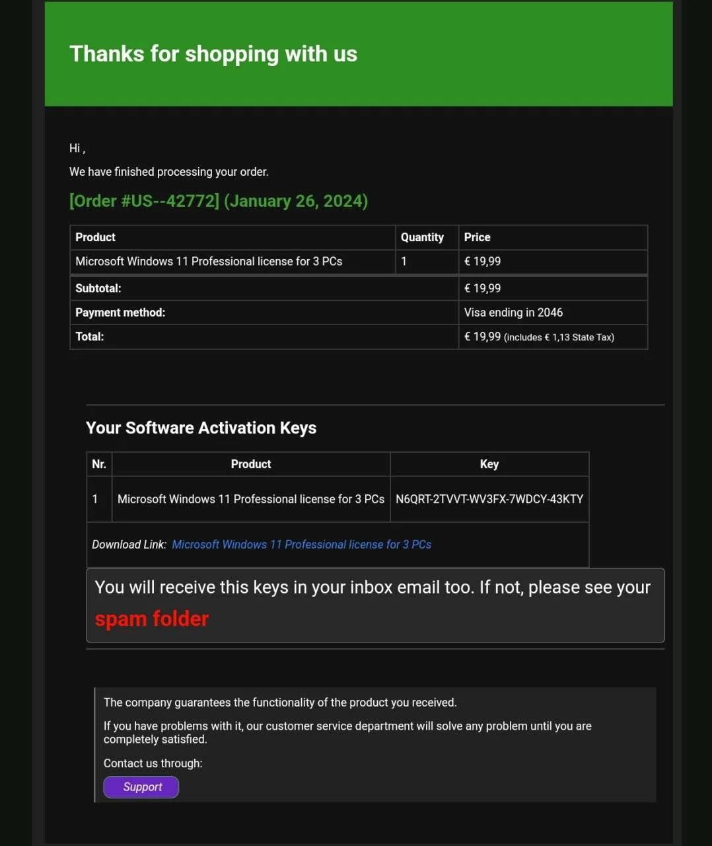
Task: Click row number 1 in keys table
Action: pos(95,499)
